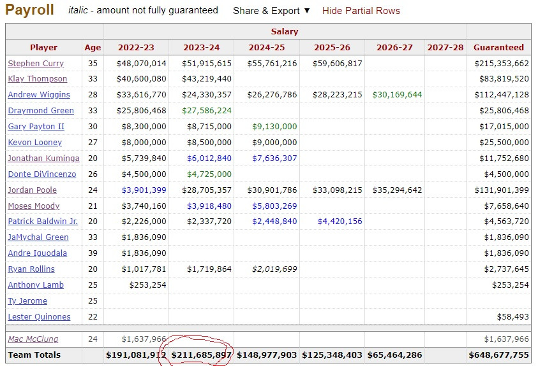The width and height of the screenshot is (538, 366).
Task: Click the Salary group header
Action: coord(285,31)
